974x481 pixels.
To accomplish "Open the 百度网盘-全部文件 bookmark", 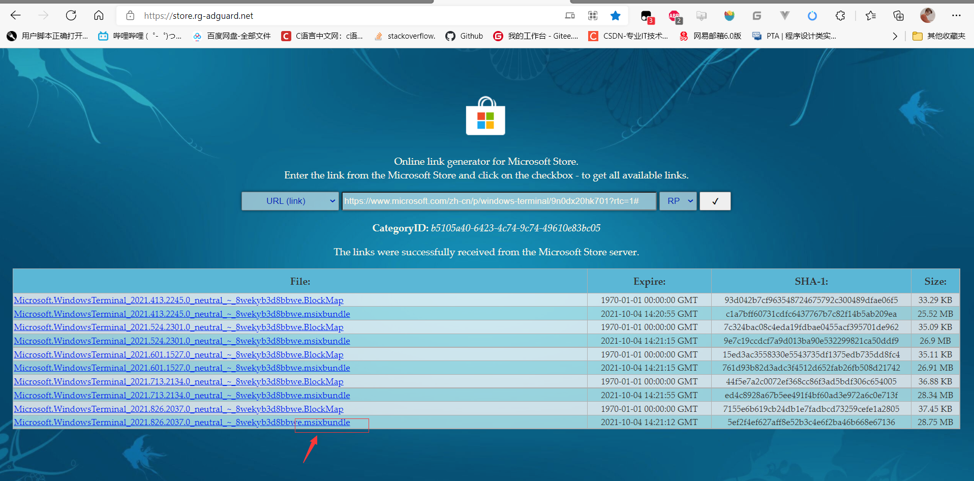I will point(232,36).
